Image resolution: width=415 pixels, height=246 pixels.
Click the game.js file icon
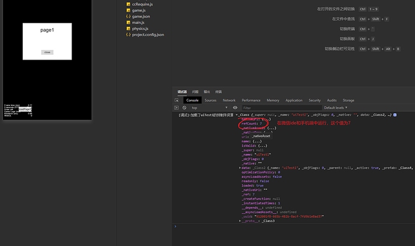(x=128, y=10)
